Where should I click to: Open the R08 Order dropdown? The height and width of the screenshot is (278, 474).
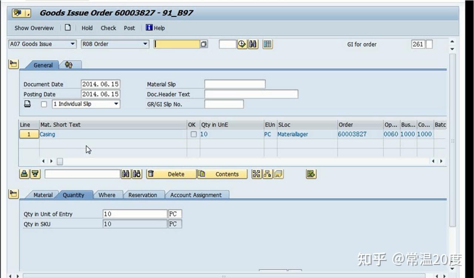[145, 44]
